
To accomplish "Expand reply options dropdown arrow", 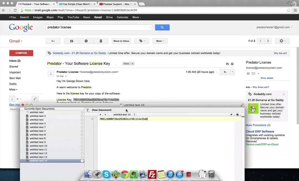I will pos(232,72).
